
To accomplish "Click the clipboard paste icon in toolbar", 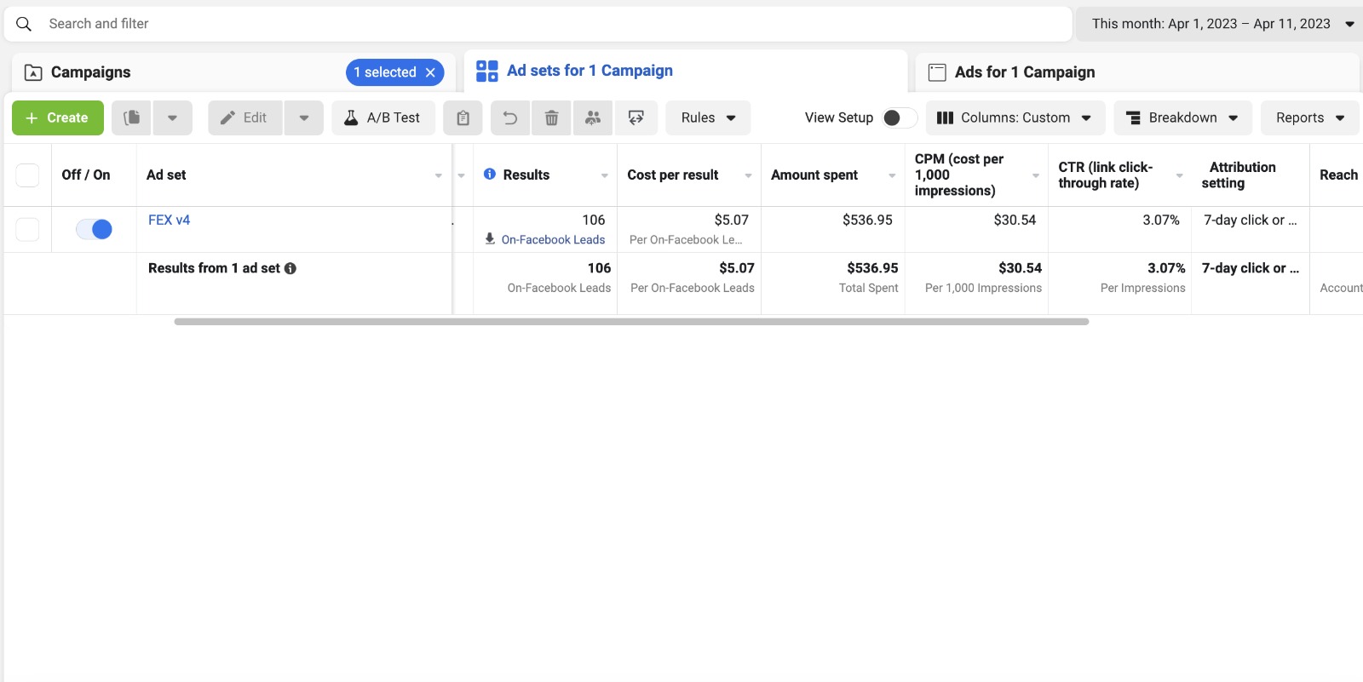I will click(463, 117).
